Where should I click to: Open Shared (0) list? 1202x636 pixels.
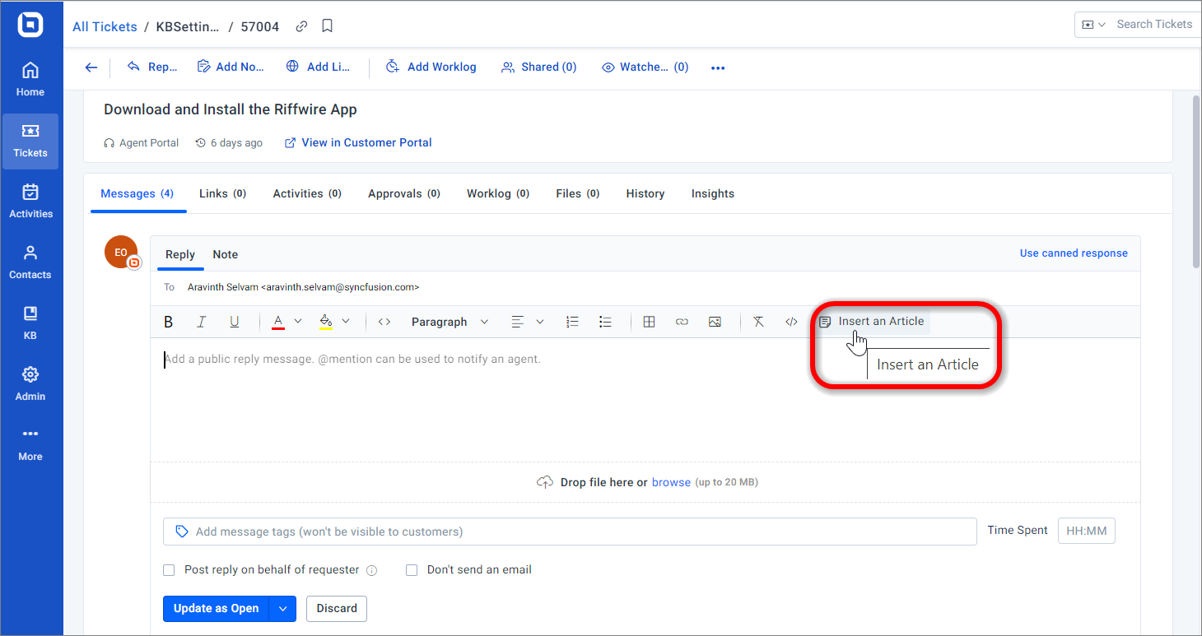pos(539,67)
